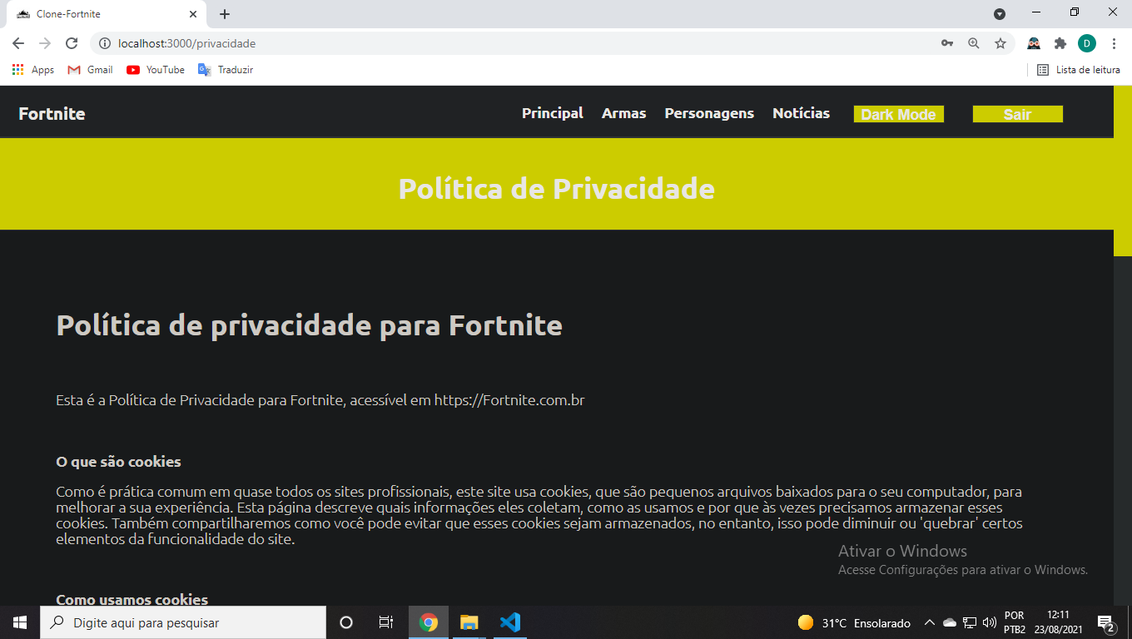This screenshot has width=1132, height=639.
Task: Open Cortana circle icon
Action: pyautogui.click(x=346, y=622)
